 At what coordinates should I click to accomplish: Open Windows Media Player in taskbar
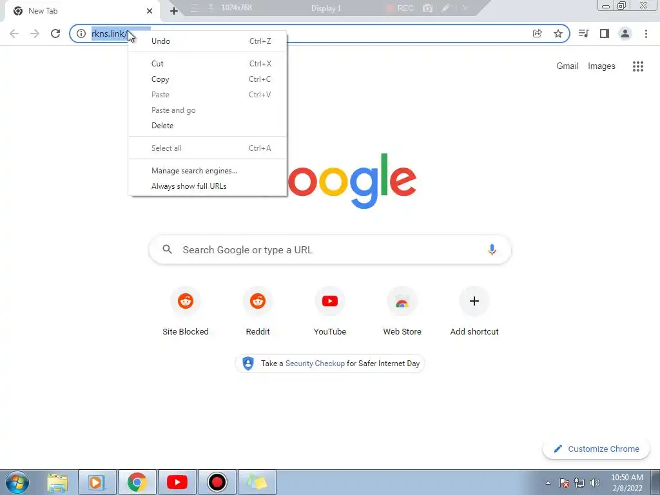tap(97, 482)
